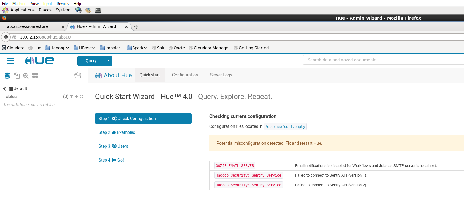Refresh the tables list
The image size is (464, 213).
tap(81, 97)
